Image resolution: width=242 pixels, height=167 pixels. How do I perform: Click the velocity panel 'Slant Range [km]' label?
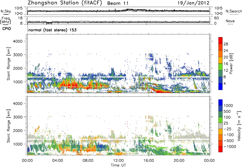(x=8, y=126)
